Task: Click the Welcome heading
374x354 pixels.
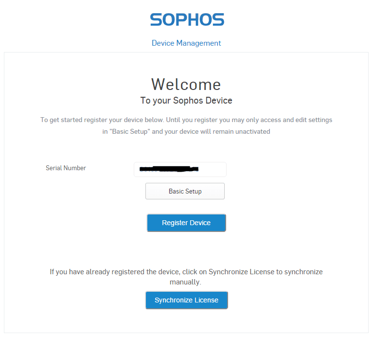Action: point(186,85)
